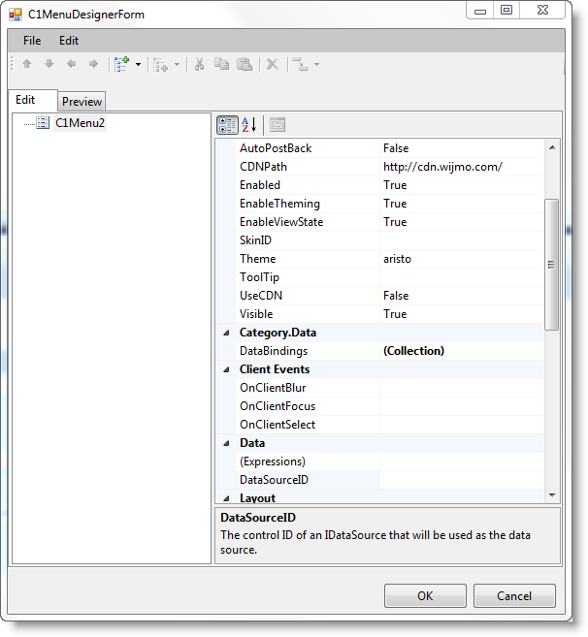The height and width of the screenshot is (637, 588).
Task: Click the SkinID empty value field
Action: [462, 240]
